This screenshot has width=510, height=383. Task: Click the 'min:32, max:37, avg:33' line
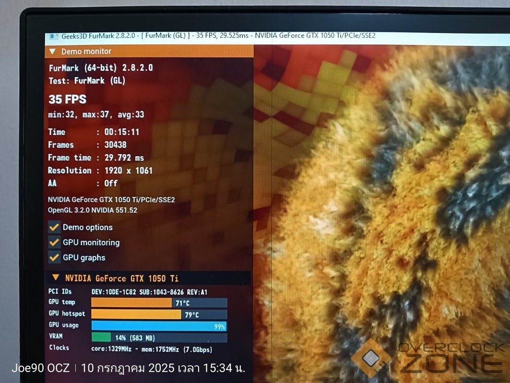pyautogui.click(x=96, y=114)
